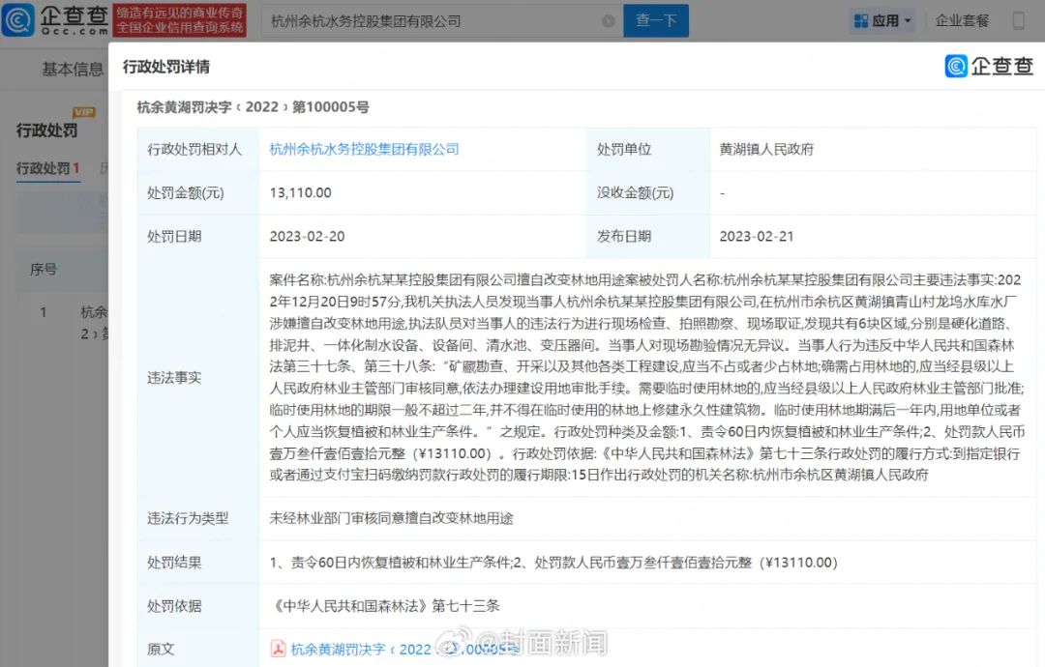Click the apps grid icon beside 应用
1045x667 pixels.
coord(860,20)
